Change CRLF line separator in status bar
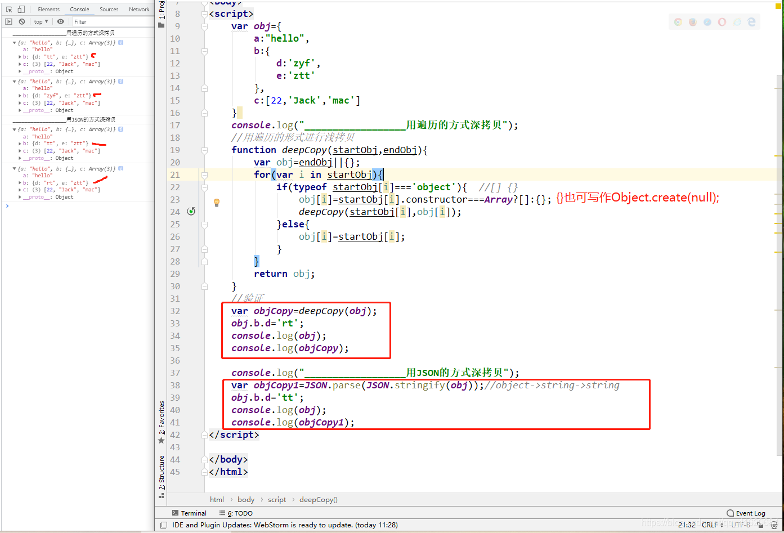 tap(711, 525)
